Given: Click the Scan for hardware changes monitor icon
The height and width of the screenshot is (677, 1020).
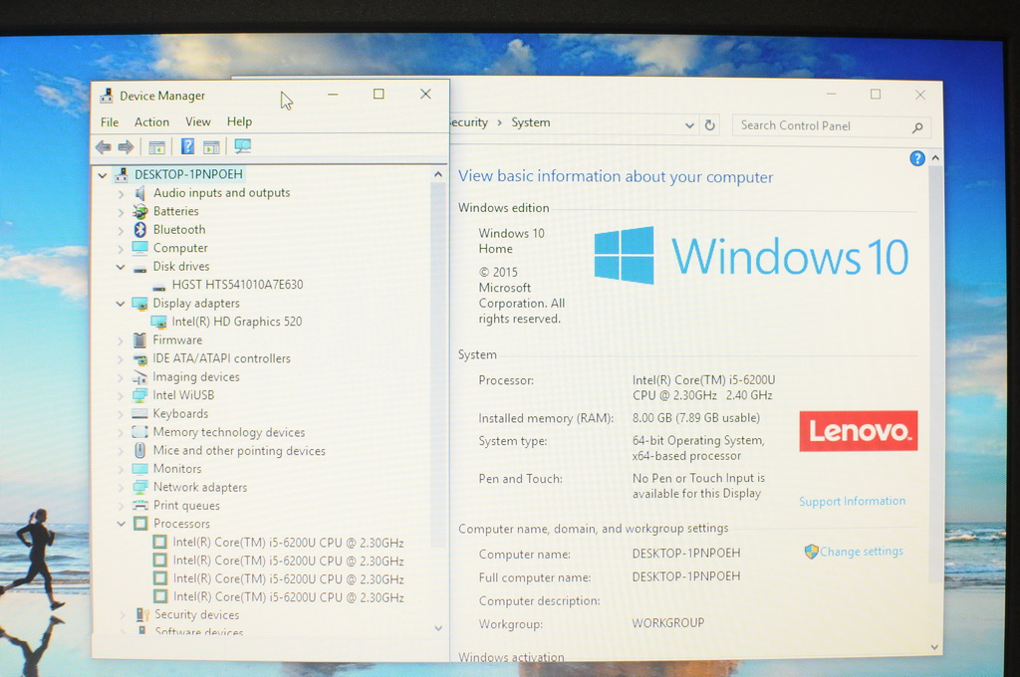Looking at the screenshot, I should (243, 146).
